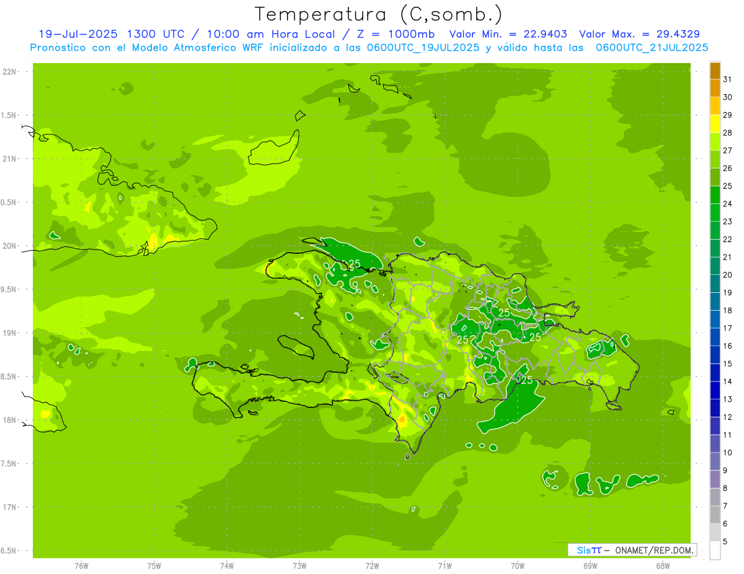Click the "8" color scale label
Viewport: 744px width, 574px height.
pyautogui.click(x=725, y=489)
